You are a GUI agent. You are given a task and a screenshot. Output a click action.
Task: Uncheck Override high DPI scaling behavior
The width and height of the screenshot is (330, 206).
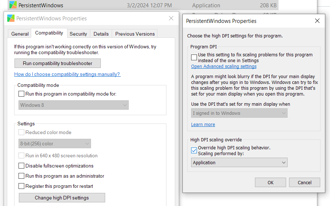pos(194,150)
